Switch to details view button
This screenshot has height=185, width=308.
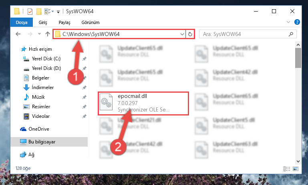pos(287,169)
